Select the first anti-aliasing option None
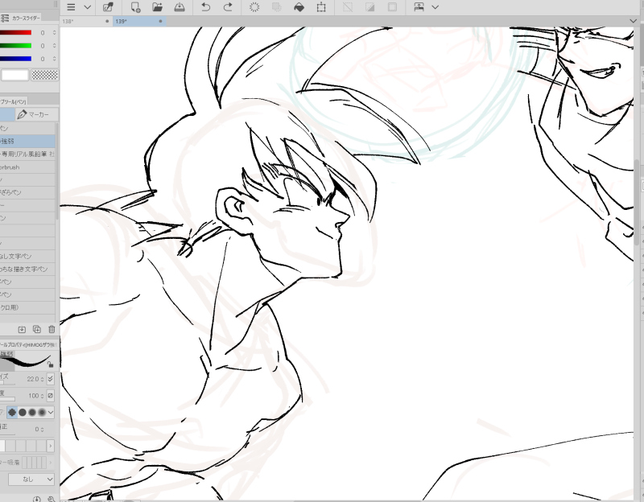This screenshot has height=502, width=644. coord(12,412)
